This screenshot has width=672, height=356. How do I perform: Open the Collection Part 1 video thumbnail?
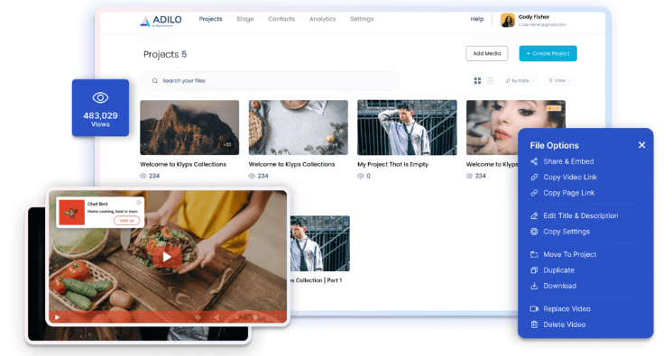pos(319,243)
